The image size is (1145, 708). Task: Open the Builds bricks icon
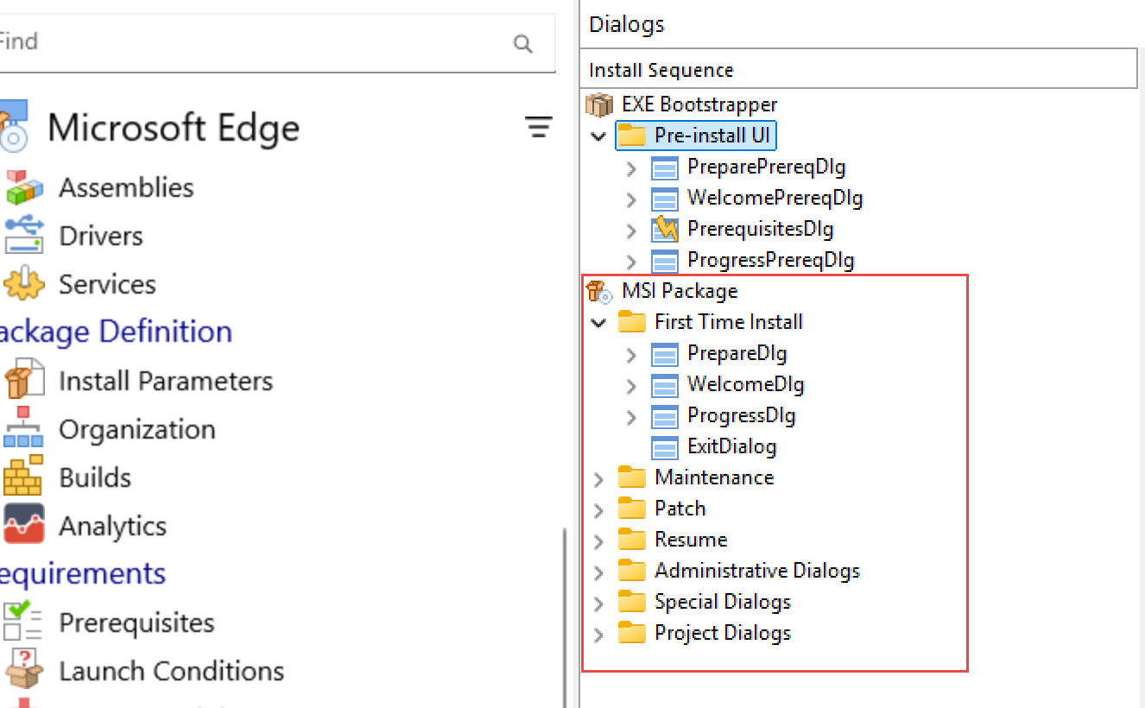(x=22, y=477)
